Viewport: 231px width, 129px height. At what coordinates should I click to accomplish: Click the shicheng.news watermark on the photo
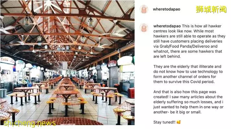point(29,123)
